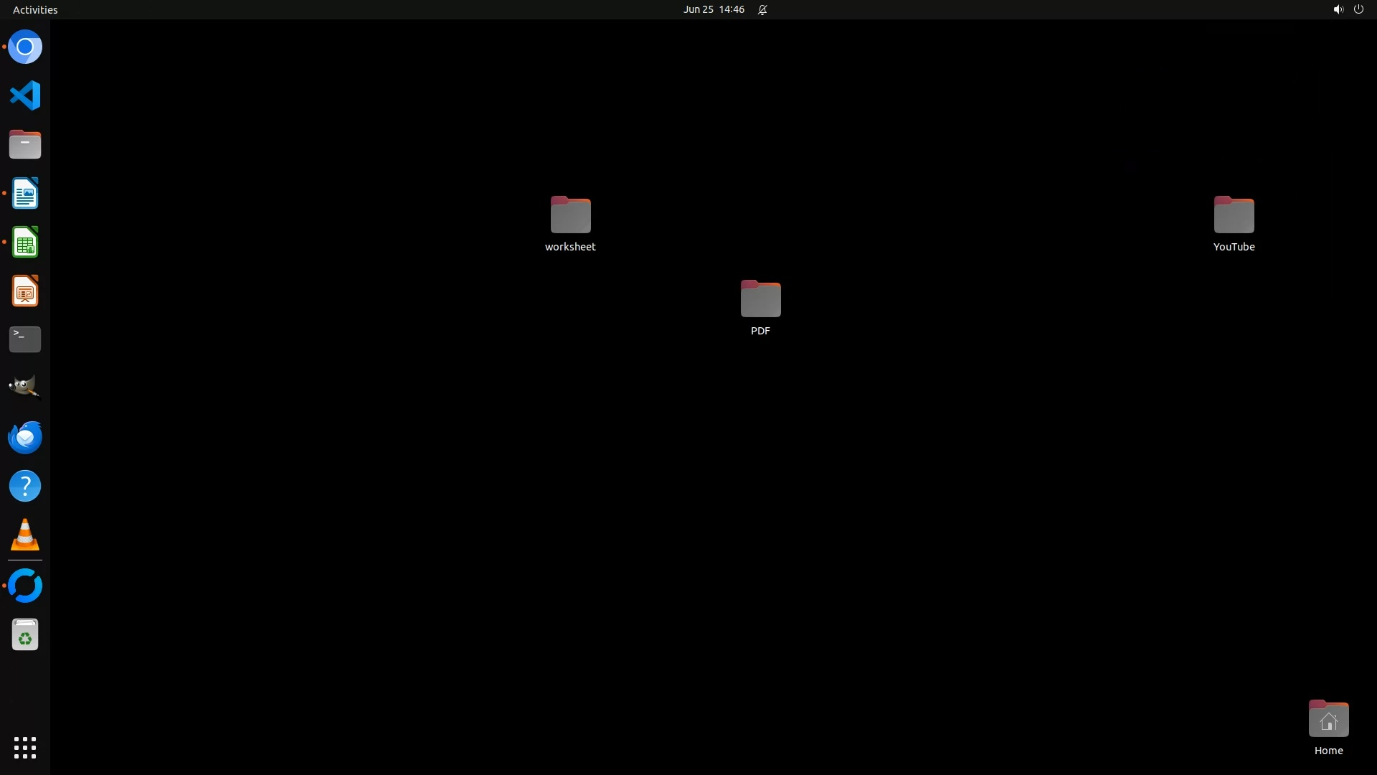Image resolution: width=1377 pixels, height=775 pixels.
Task: Open Chromium browser from the dock
Action: pos(25,47)
